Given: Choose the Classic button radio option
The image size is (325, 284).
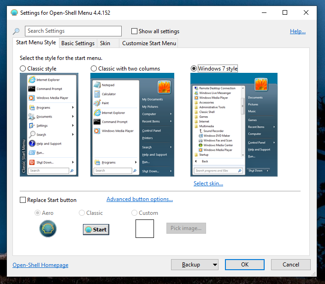Looking at the screenshot, I should (x=82, y=213).
